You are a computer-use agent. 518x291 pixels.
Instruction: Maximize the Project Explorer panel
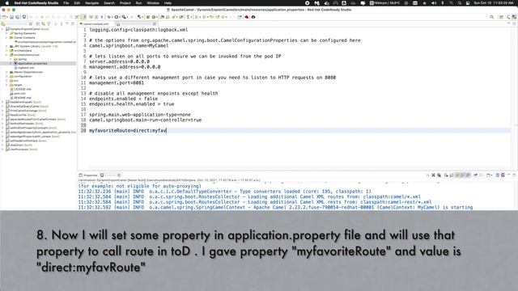[x=73, y=23]
